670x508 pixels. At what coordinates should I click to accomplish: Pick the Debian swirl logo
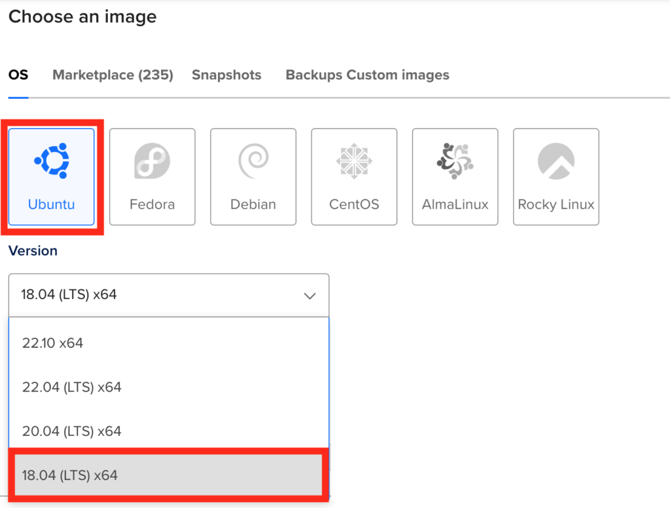pyautogui.click(x=253, y=161)
